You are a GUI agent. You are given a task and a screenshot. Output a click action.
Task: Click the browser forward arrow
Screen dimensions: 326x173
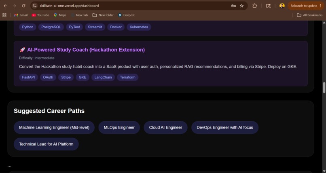point(14,6)
